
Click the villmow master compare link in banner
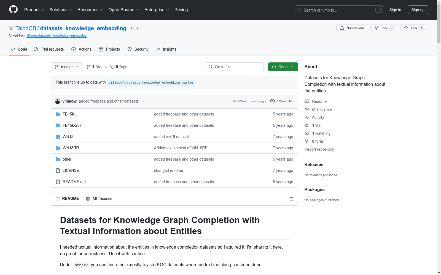pos(151,82)
